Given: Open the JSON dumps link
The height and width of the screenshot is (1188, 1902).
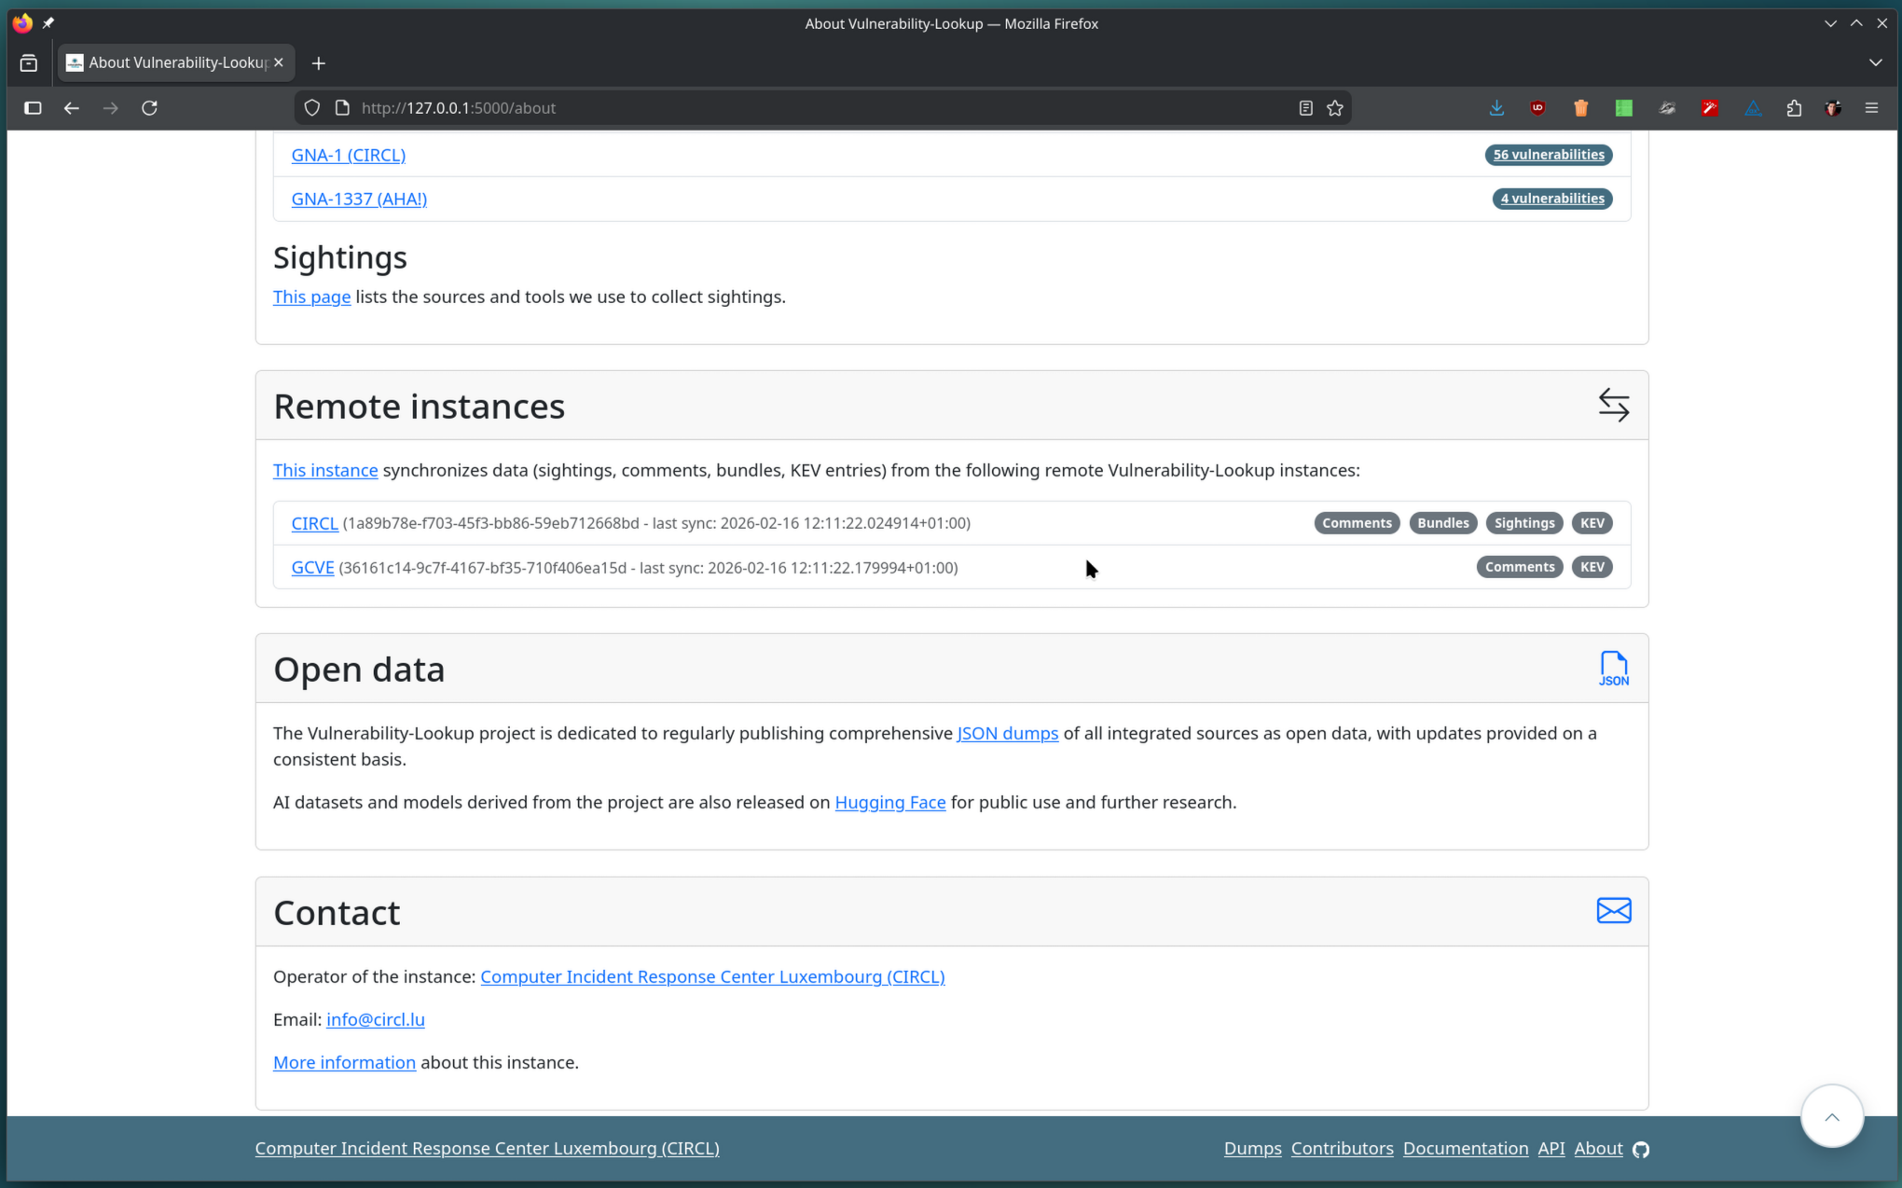Looking at the screenshot, I should point(1007,733).
